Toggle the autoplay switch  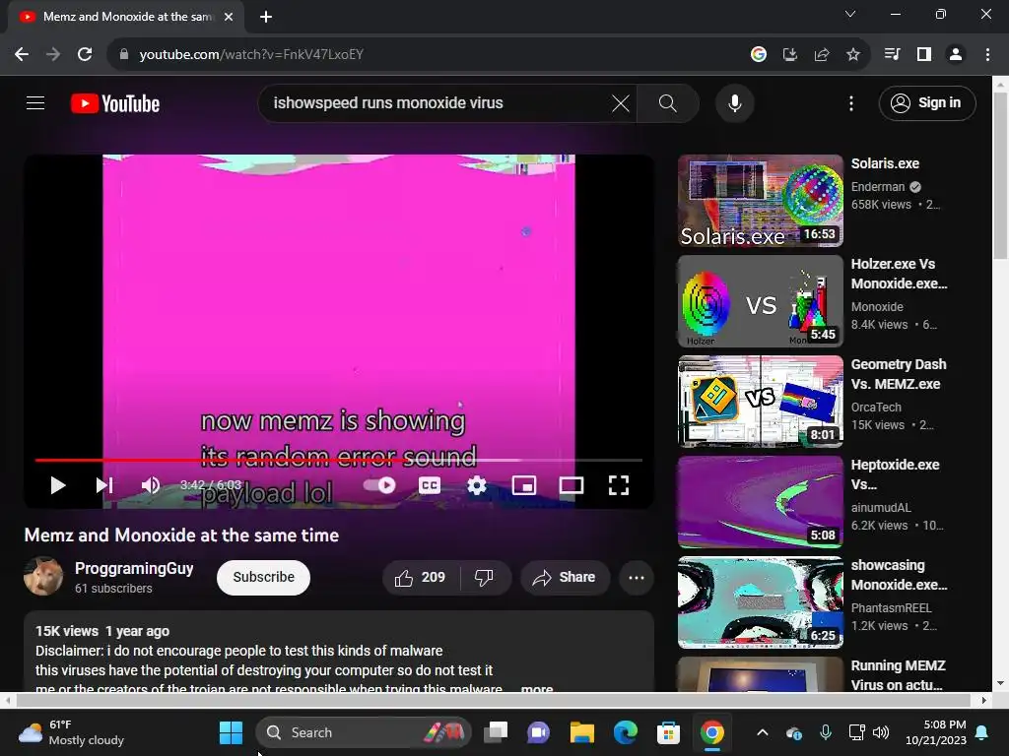pyautogui.click(x=379, y=485)
